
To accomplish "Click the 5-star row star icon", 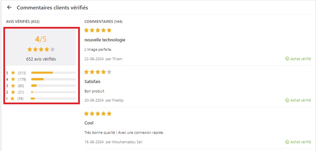I will (13, 73).
